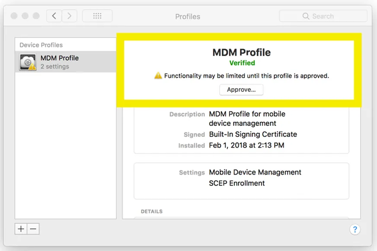This screenshot has width=377, height=251.
Task: Click the help question mark icon
Action: coord(355,229)
